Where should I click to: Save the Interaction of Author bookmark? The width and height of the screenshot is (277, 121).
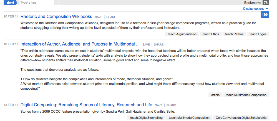pos(146,45)
